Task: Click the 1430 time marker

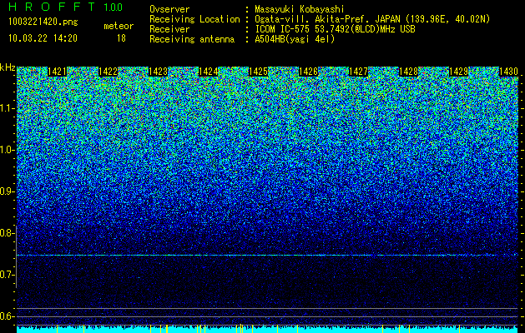Action: 508,72
